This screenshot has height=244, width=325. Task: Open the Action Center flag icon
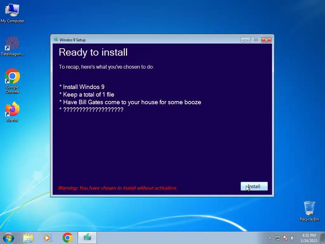[x=285, y=238]
